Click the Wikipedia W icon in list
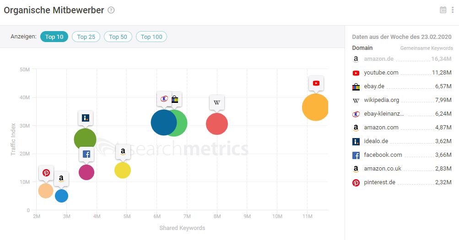The width and height of the screenshot is (459, 240). (x=356, y=101)
